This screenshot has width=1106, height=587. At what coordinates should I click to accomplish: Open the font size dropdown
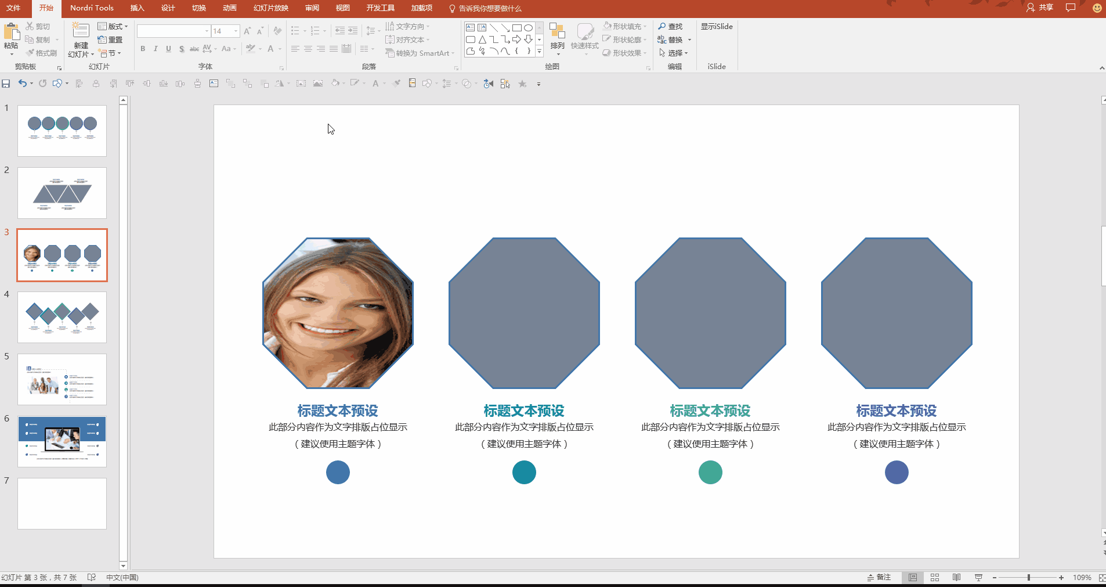236,31
